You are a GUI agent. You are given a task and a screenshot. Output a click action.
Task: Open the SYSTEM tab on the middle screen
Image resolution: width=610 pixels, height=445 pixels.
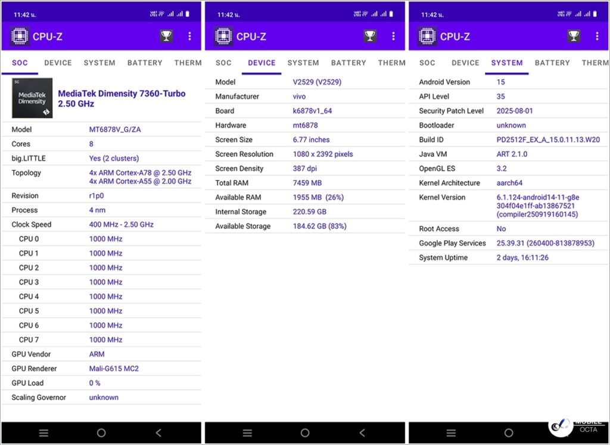coord(303,63)
